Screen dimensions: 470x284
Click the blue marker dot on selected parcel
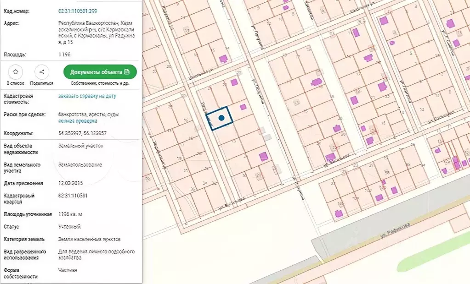click(221, 118)
